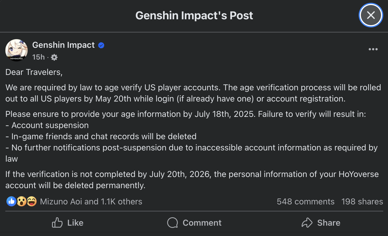Open the 15h post timestamp link
Image resolution: width=388 pixels, height=236 pixels.
pos(38,57)
